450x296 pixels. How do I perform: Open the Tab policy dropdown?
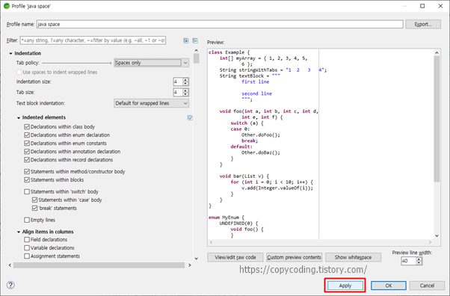[151, 63]
